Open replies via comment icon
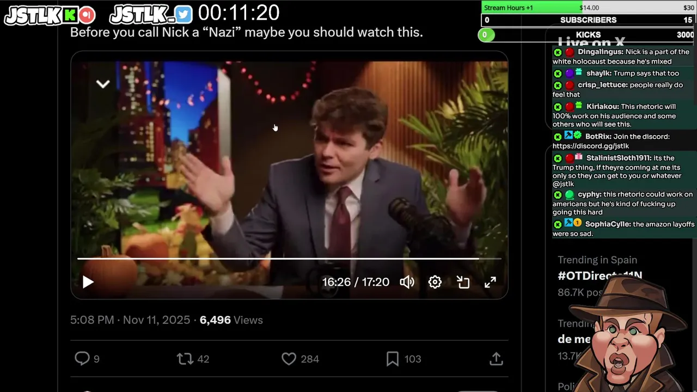The image size is (697, 392). point(82,358)
